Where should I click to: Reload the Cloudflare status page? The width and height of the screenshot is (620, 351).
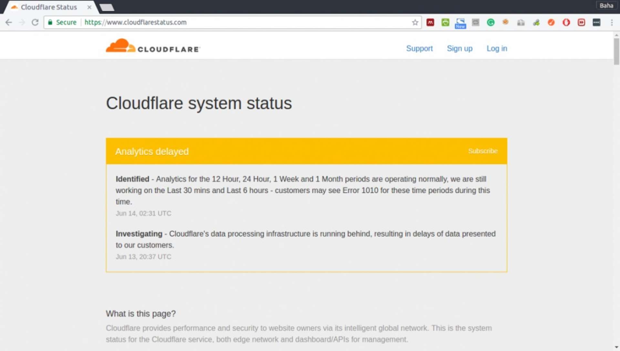point(35,22)
